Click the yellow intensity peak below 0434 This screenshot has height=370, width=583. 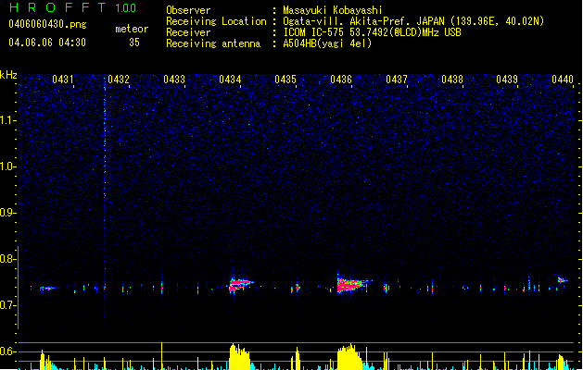(240, 357)
